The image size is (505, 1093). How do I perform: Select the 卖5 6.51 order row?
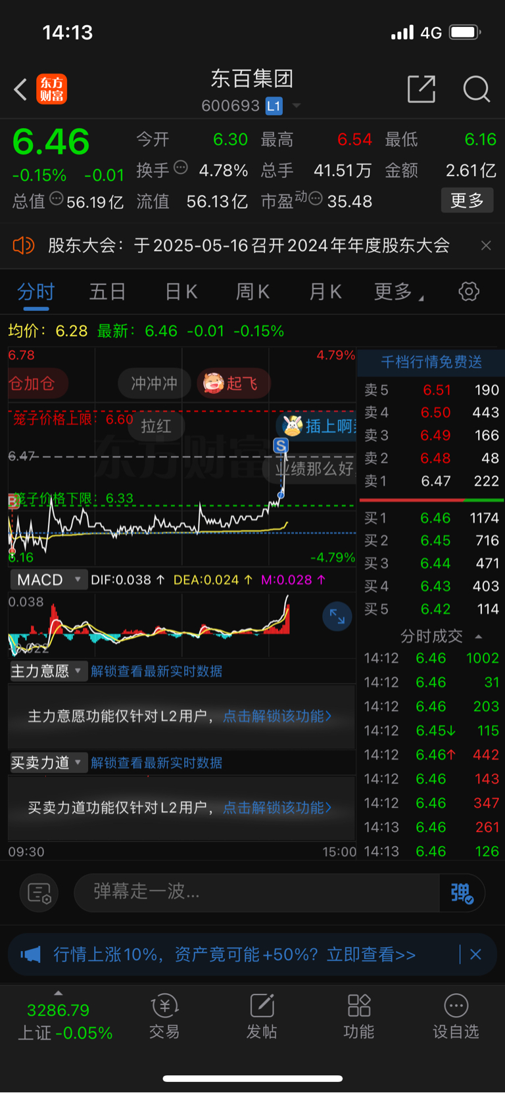click(x=431, y=390)
